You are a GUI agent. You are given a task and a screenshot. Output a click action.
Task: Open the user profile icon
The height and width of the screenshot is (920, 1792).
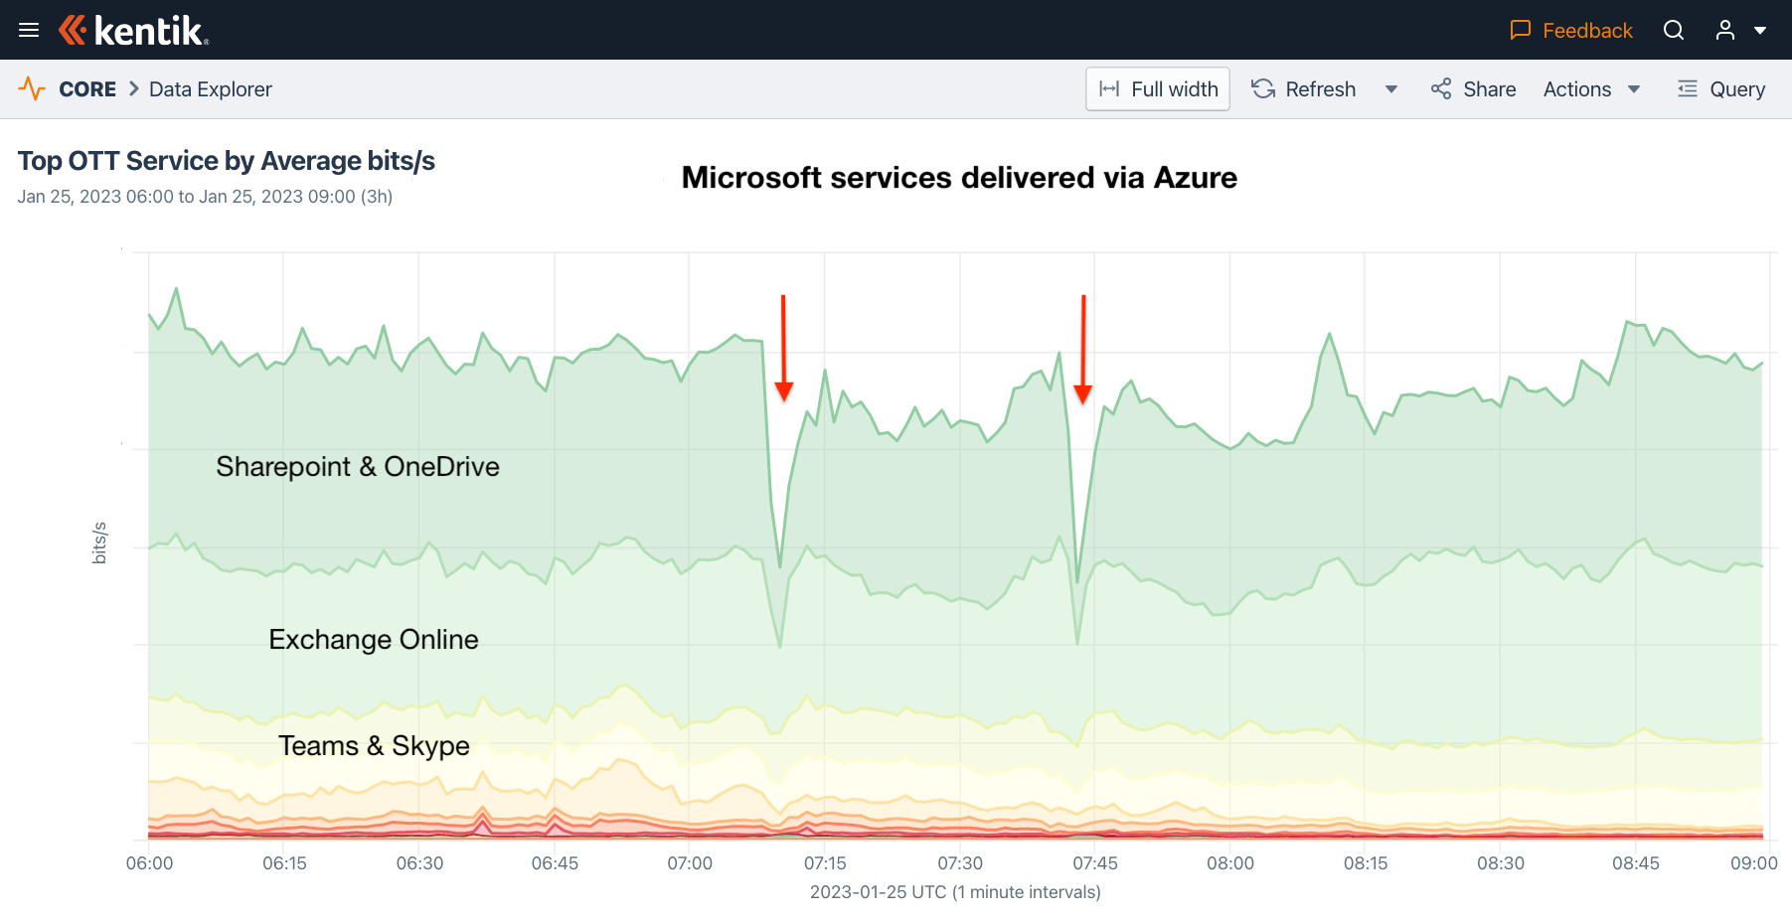1725,30
